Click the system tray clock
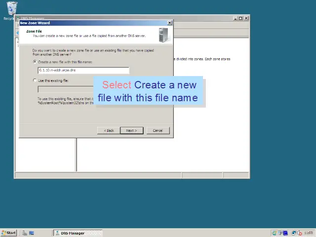This screenshot has width=316, height=237. tap(309, 233)
